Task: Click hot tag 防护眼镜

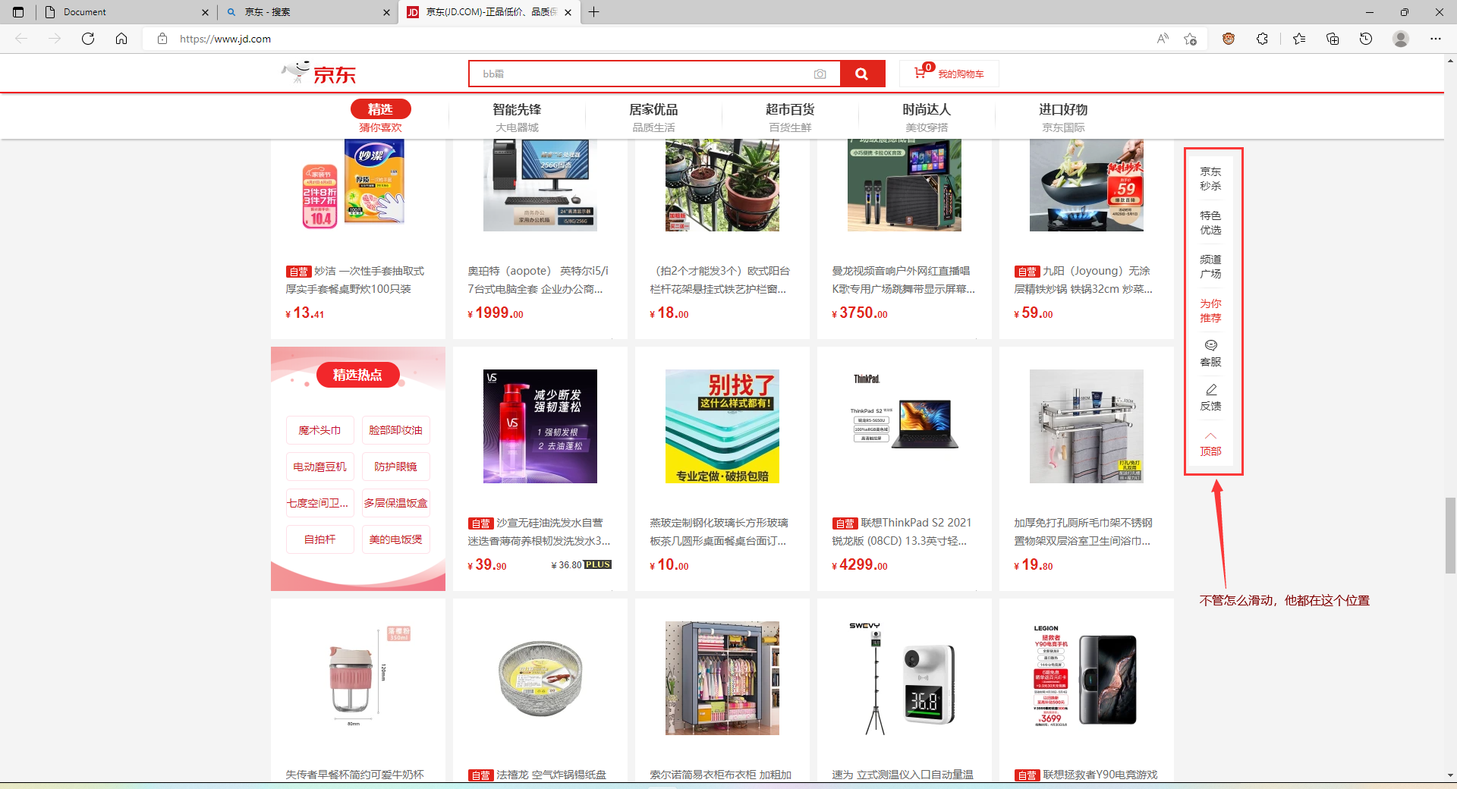Action: [x=395, y=467]
